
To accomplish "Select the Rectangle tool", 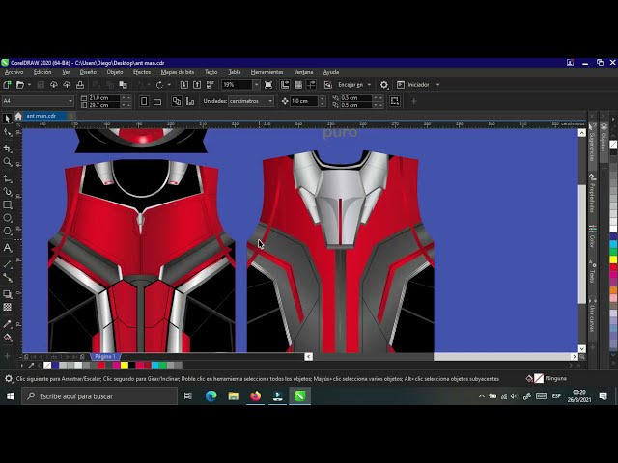I will [x=7, y=204].
